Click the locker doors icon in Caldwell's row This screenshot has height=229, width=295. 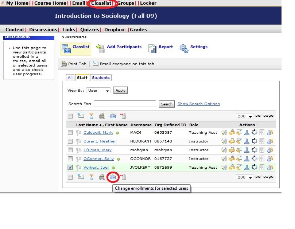(x=262, y=133)
